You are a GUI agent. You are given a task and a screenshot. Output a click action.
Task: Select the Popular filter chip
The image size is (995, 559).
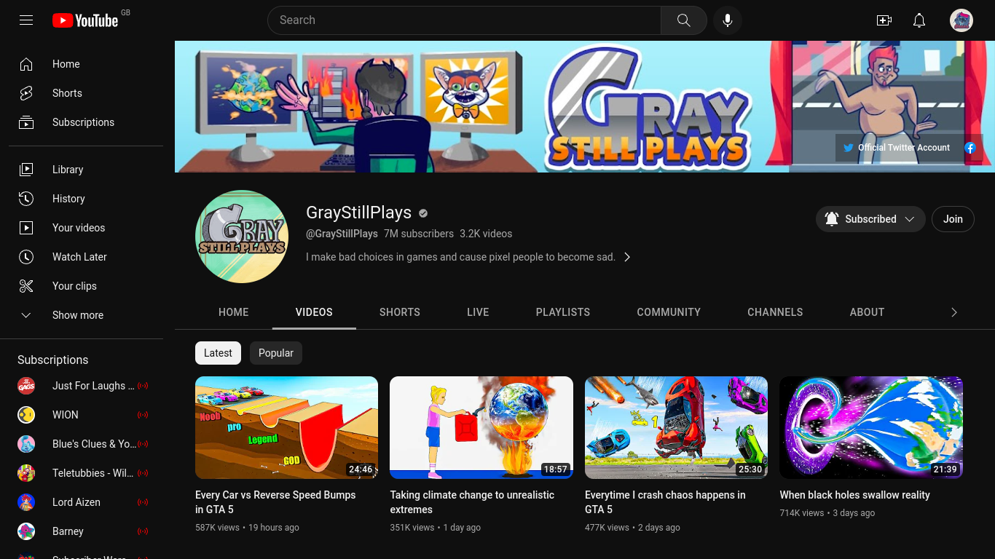[x=276, y=353]
